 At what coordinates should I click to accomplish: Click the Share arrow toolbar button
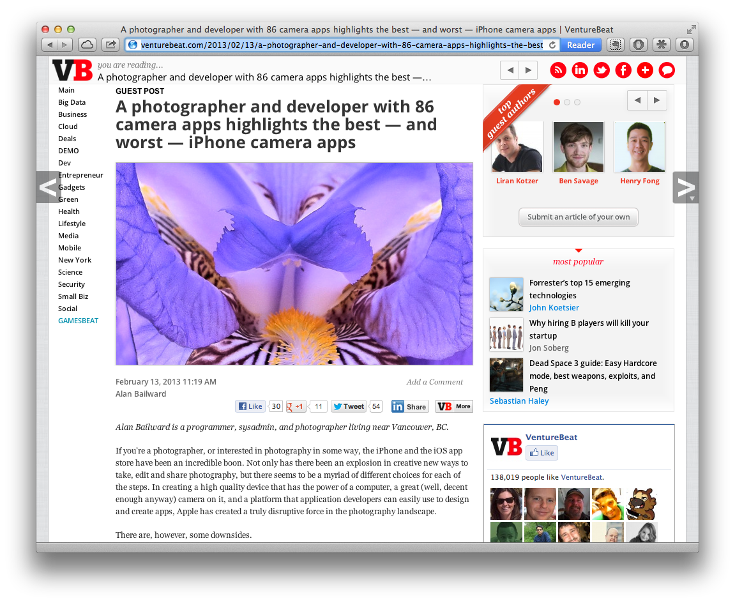[x=110, y=45]
